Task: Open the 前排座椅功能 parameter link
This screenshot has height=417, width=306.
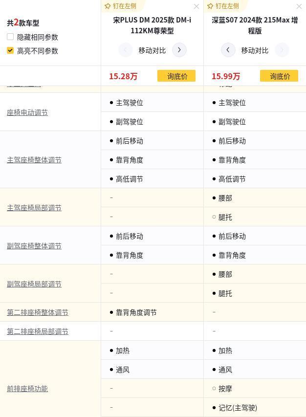Action: (x=27, y=389)
